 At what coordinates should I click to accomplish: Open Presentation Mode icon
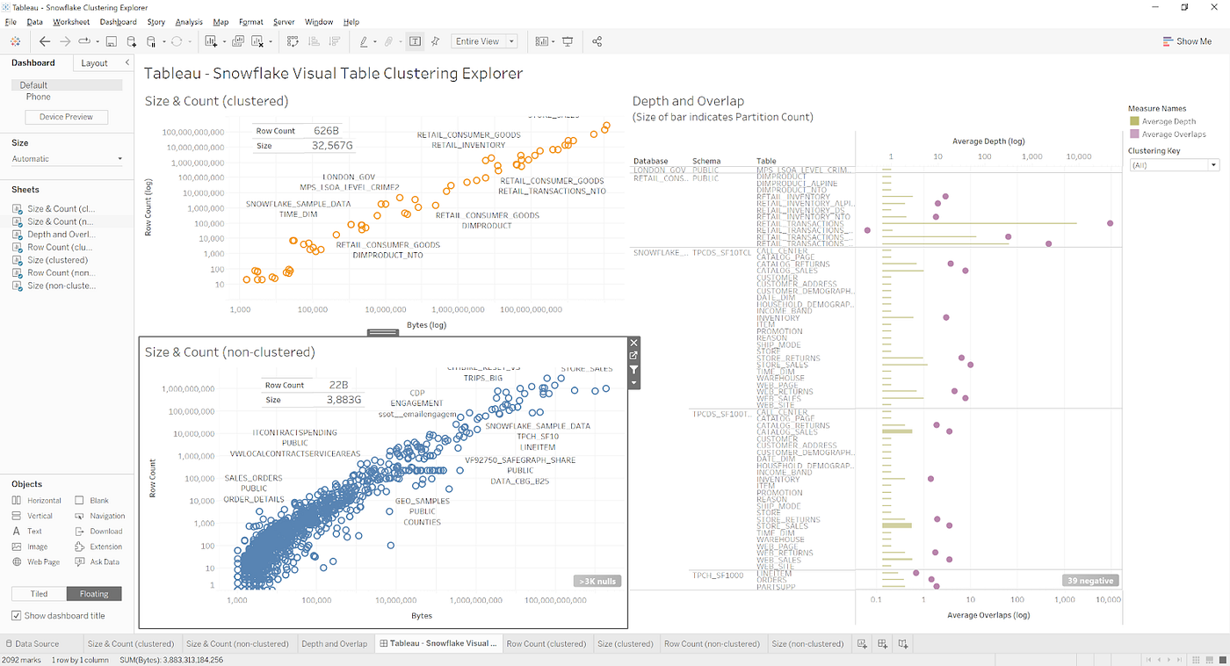point(568,41)
